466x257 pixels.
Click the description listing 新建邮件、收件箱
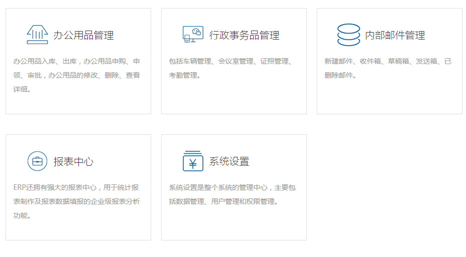(x=388, y=68)
